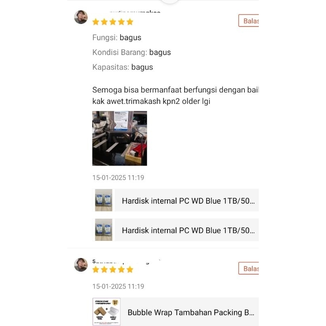Select the top reviewer's username above the stars
The image size is (326, 326).
coord(135,11)
